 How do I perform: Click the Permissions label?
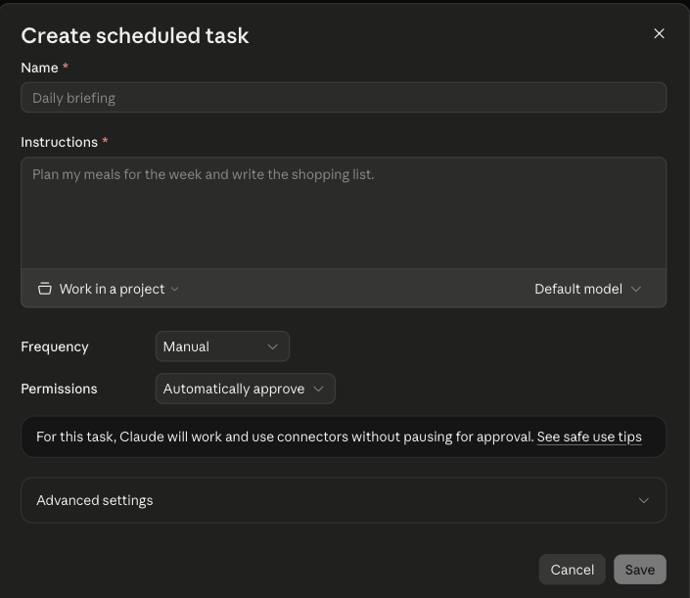click(x=59, y=389)
